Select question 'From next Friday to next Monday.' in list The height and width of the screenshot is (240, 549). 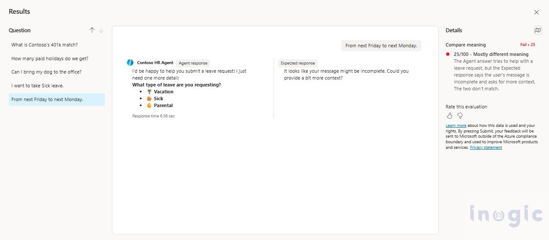(x=57, y=99)
